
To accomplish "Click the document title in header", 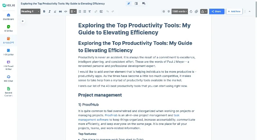I will (x=63, y=4).
